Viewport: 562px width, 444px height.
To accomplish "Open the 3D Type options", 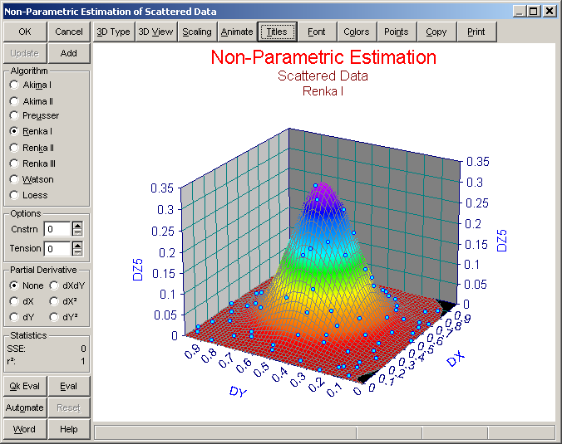I will (114, 32).
